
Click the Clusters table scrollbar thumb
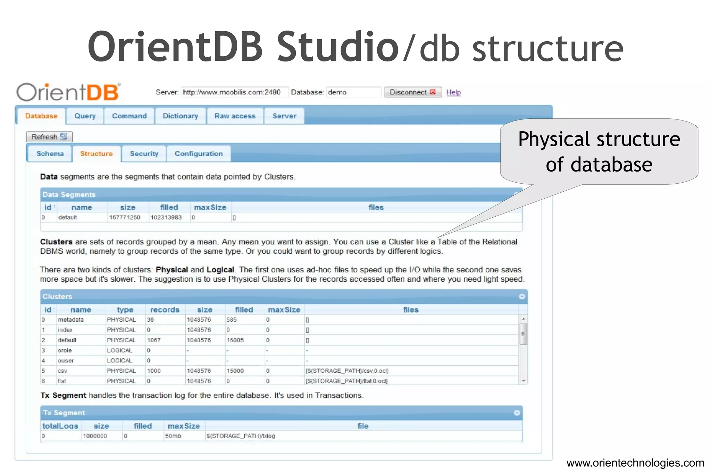click(524, 334)
